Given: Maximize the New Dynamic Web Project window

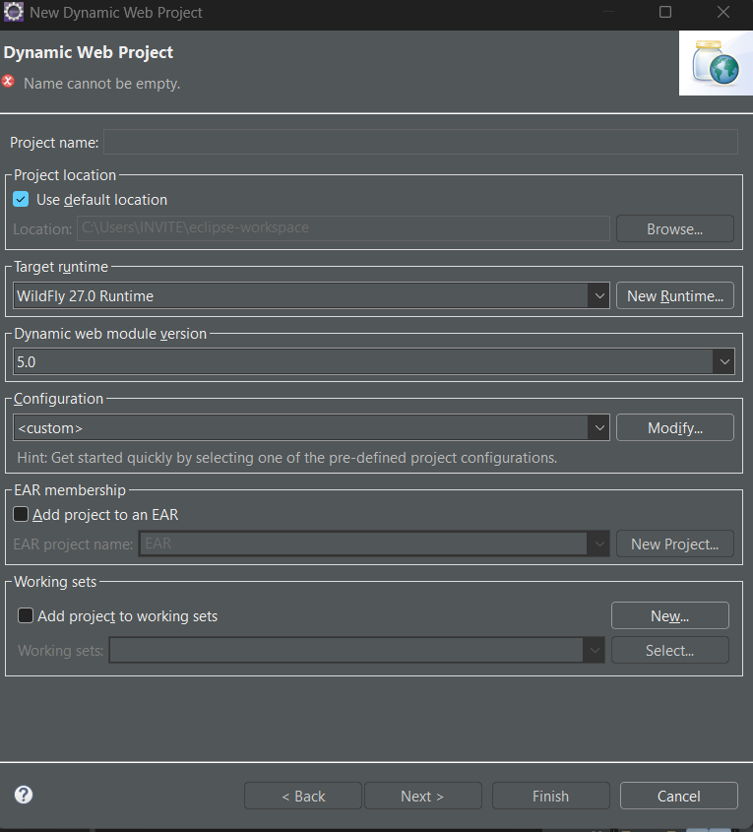Looking at the screenshot, I should pyautogui.click(x=665, y=12).
